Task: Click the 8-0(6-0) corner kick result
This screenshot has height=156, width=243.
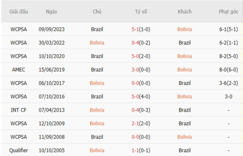Action: click(x=228, y=69)
